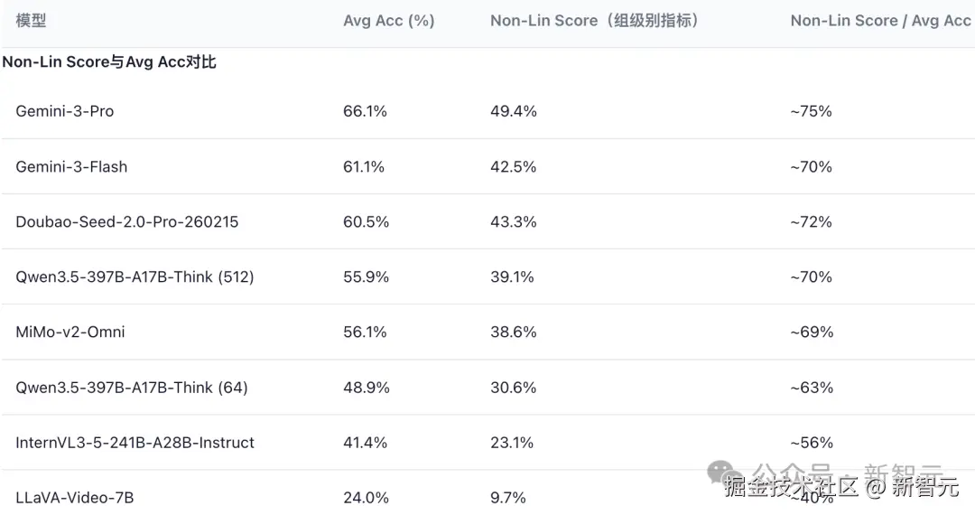Click the 24.0% Avg Acc value
The height and width of the screenshot is (515, 975).
tap(366, 498)
